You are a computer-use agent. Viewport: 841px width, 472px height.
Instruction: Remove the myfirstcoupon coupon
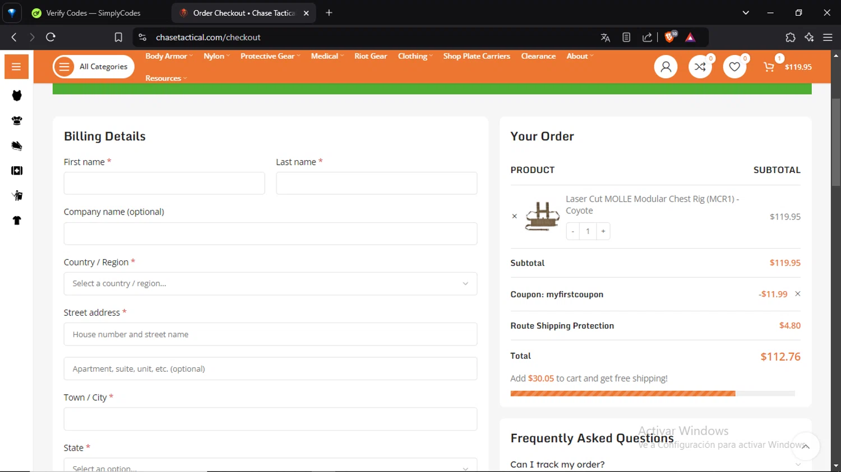tap(797, 294)
